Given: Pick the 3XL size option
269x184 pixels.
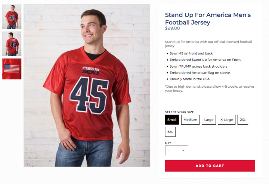Looking at the screenshot, I should pyautogui.click(x=170, y=132).
